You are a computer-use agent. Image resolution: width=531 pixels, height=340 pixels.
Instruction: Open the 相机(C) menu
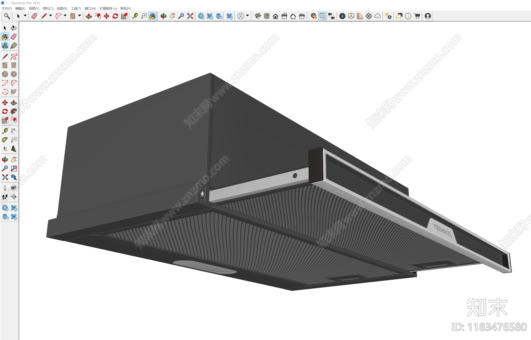48,8
